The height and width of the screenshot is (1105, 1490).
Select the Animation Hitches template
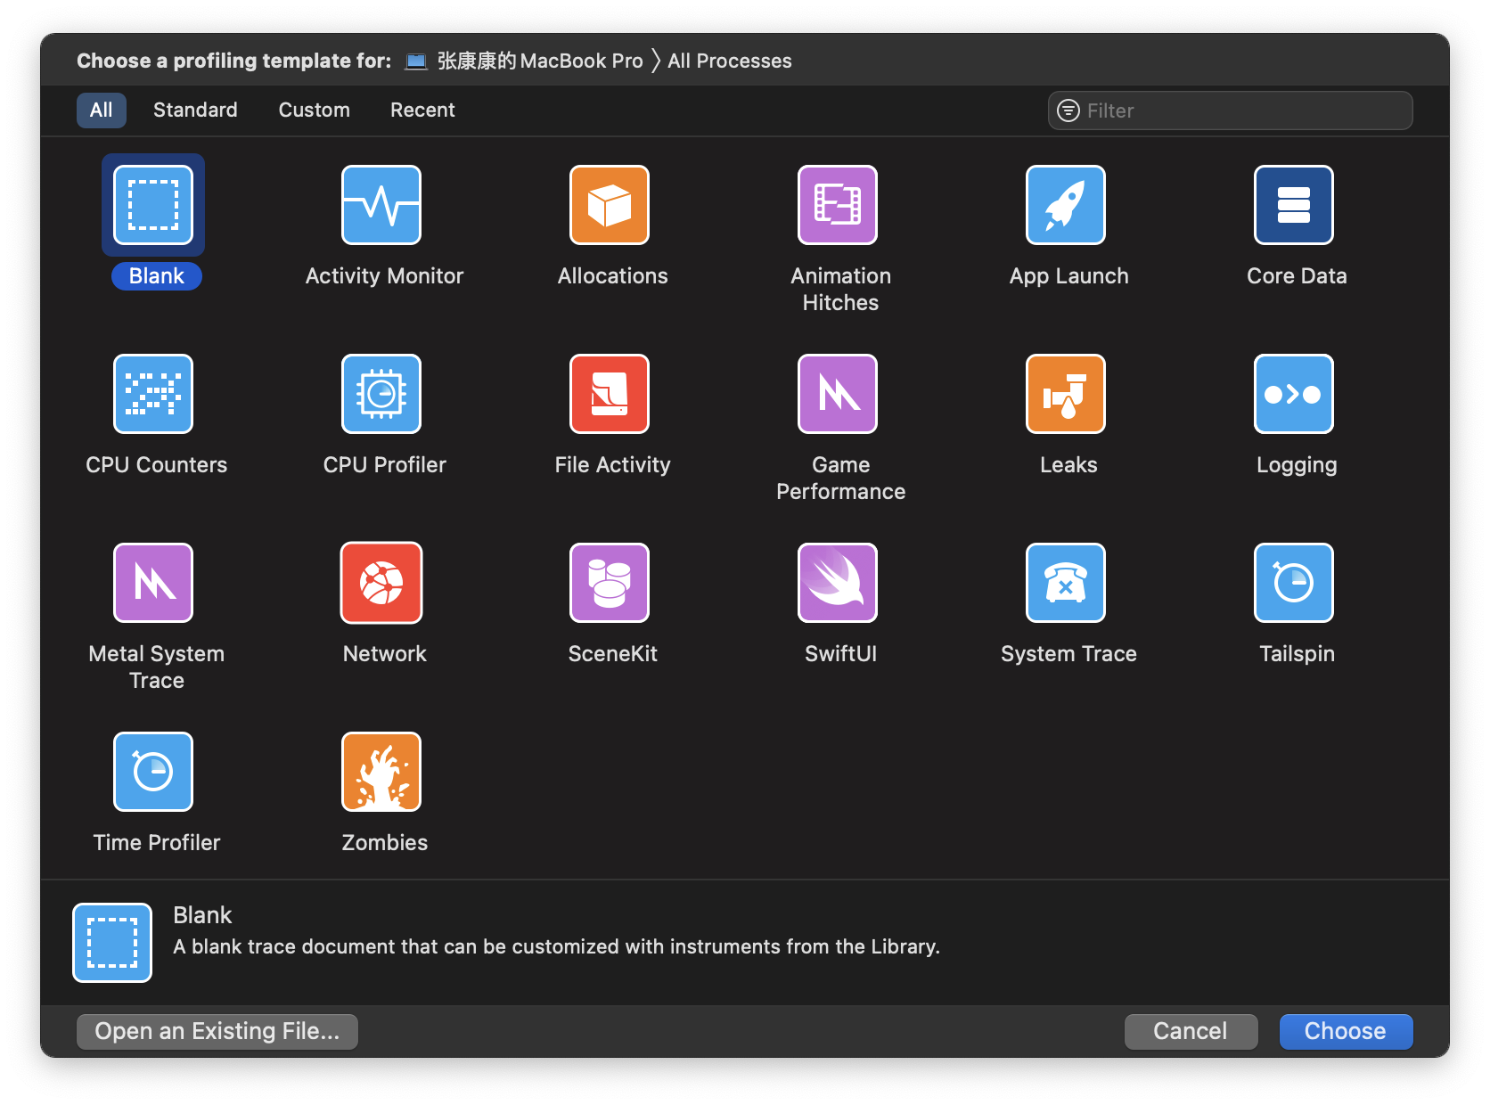pos(838,205)
